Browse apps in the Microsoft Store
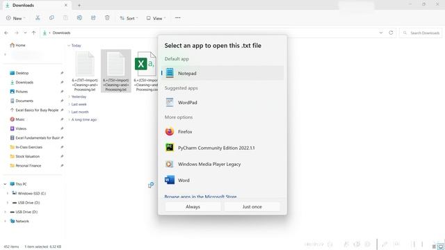The image size is (445, 250). point(200,197)
